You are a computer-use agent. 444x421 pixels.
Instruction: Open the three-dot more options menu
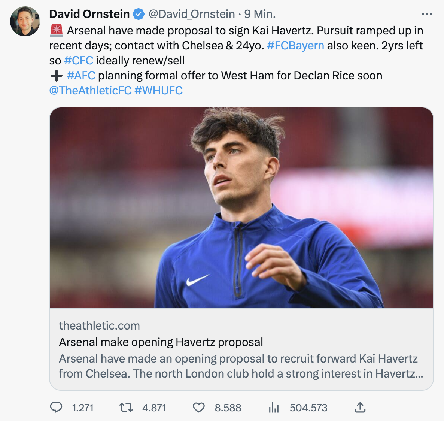click(x=427, y=14)
